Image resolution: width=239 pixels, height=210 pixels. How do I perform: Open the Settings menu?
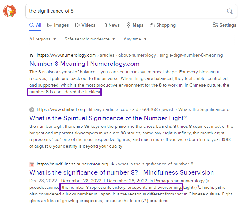tap(224, 25)
